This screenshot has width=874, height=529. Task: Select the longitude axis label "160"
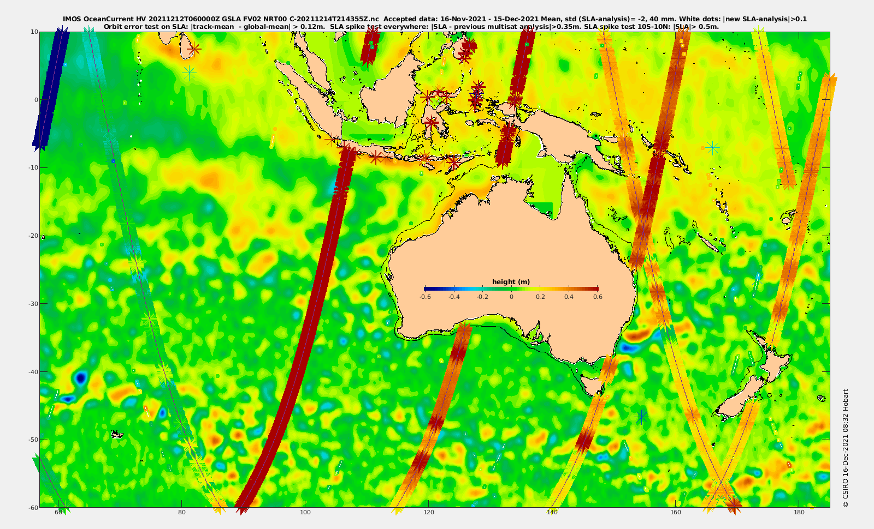click(676, 513)
